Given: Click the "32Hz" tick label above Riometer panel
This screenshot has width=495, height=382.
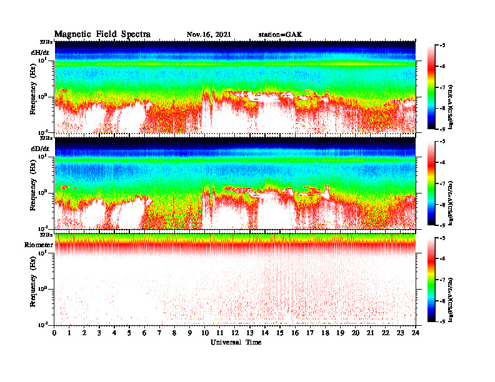Looking at the screenshot, I should [x=46, y=235].
